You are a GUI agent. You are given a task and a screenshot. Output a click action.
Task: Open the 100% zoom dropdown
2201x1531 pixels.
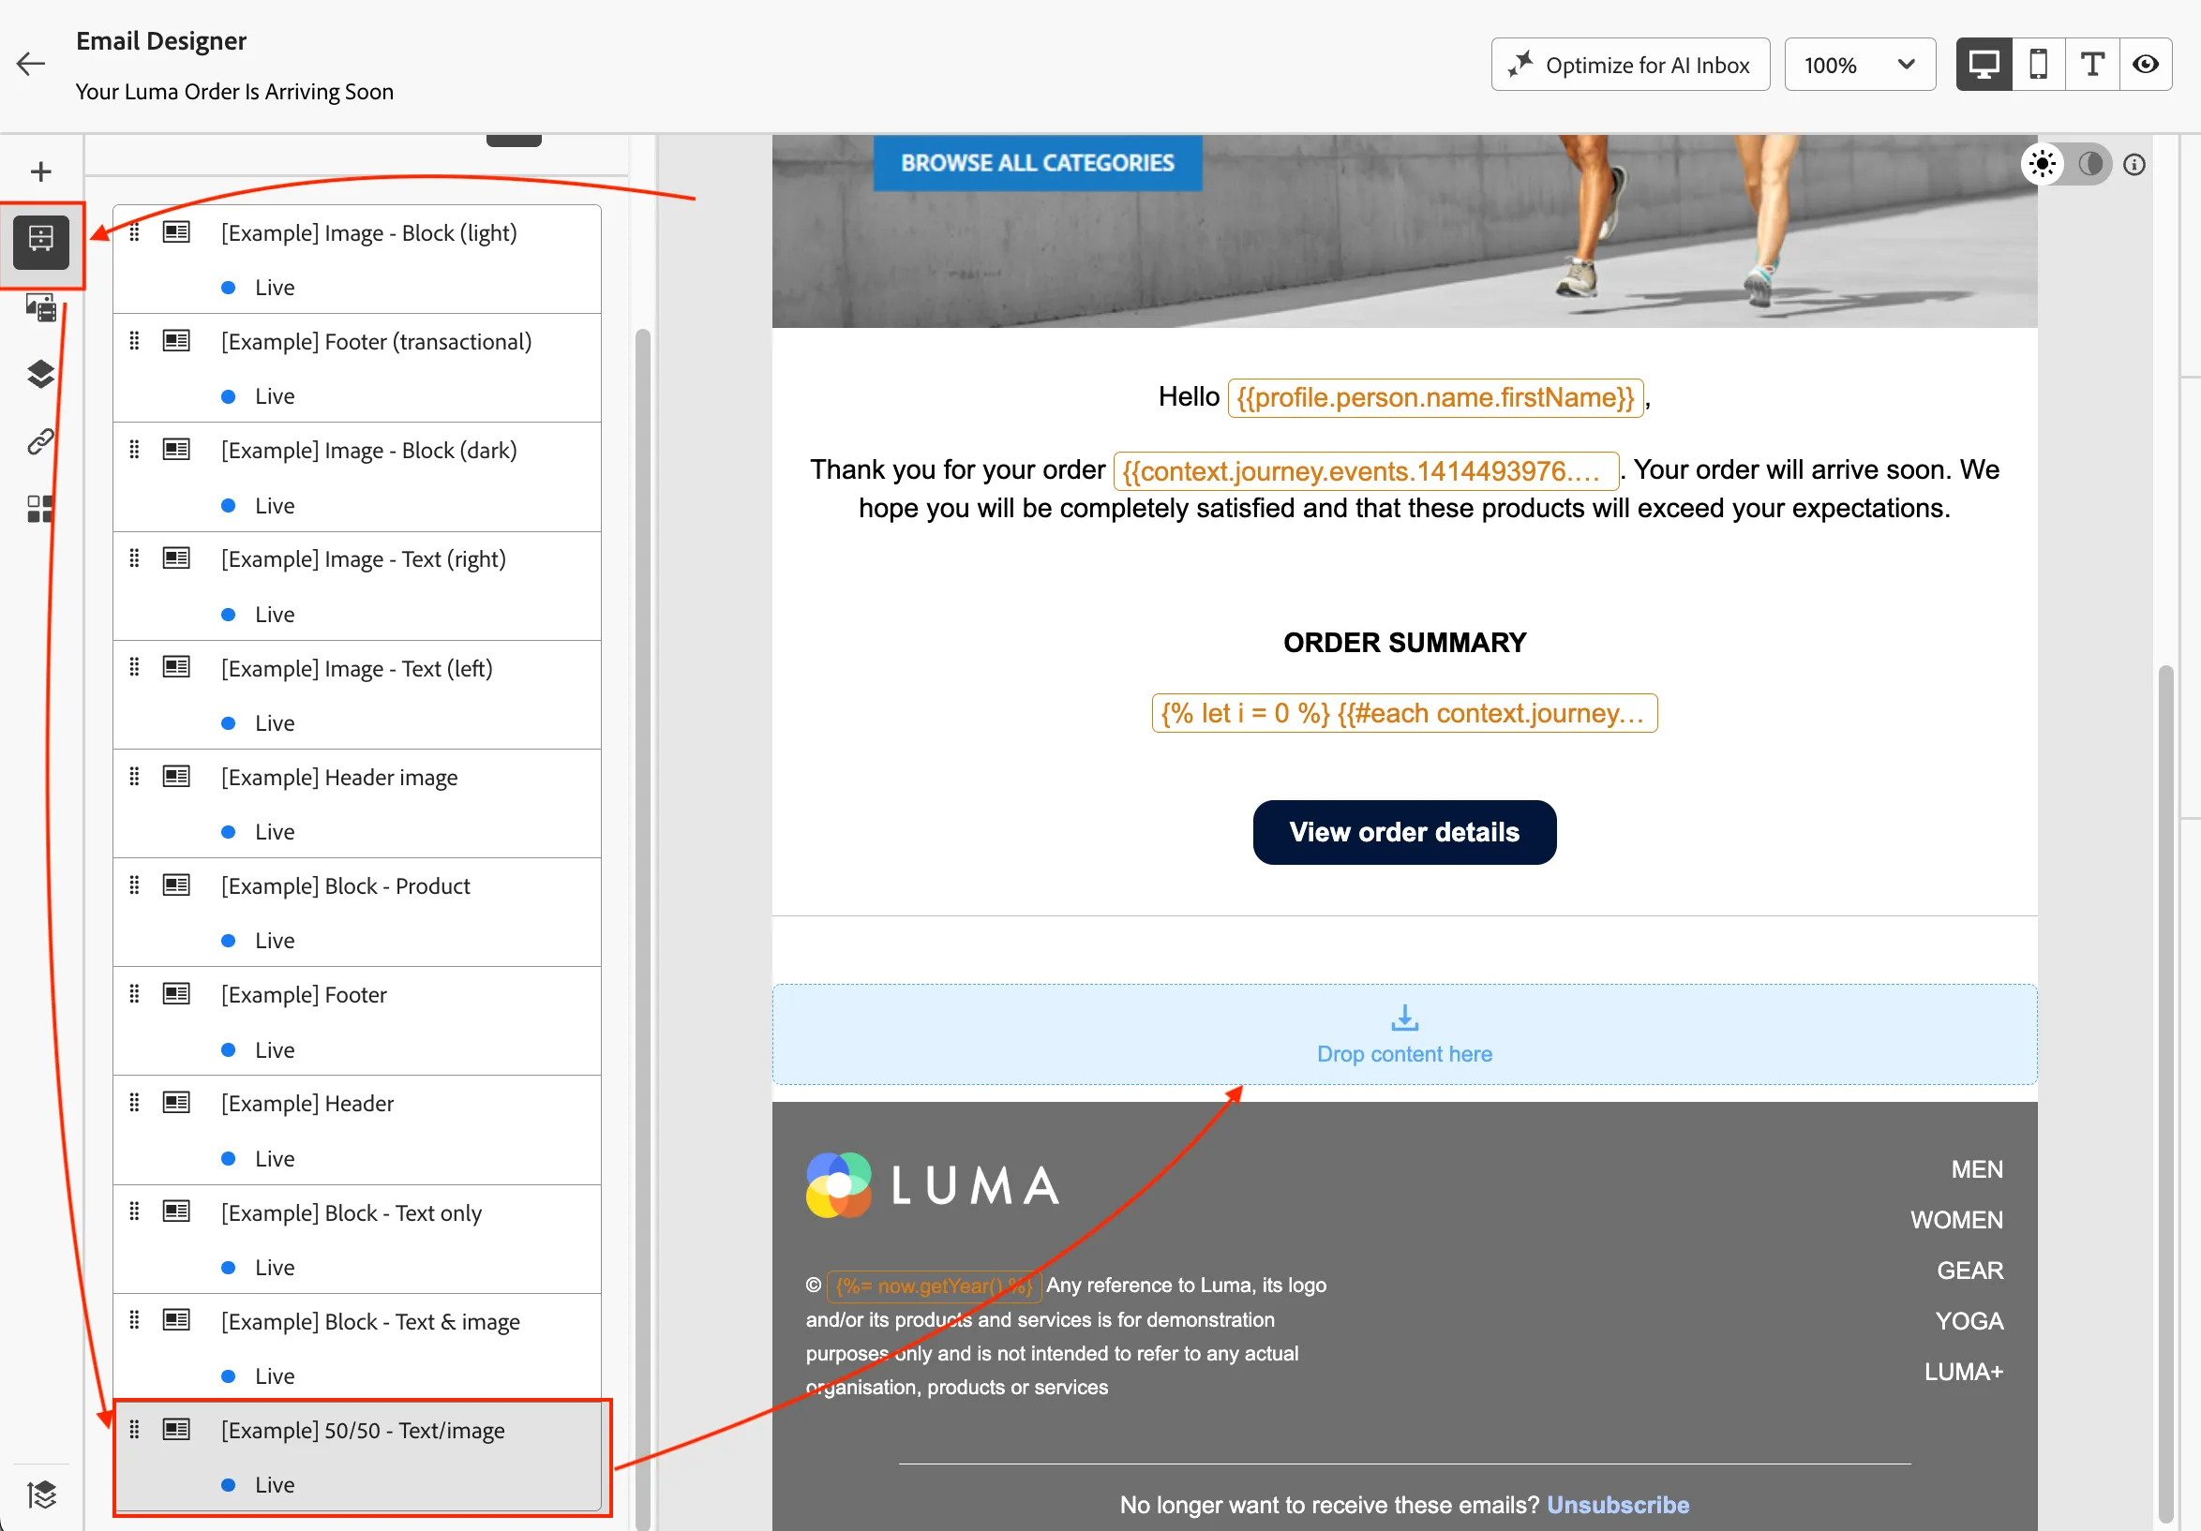(x=1860, y=65)
